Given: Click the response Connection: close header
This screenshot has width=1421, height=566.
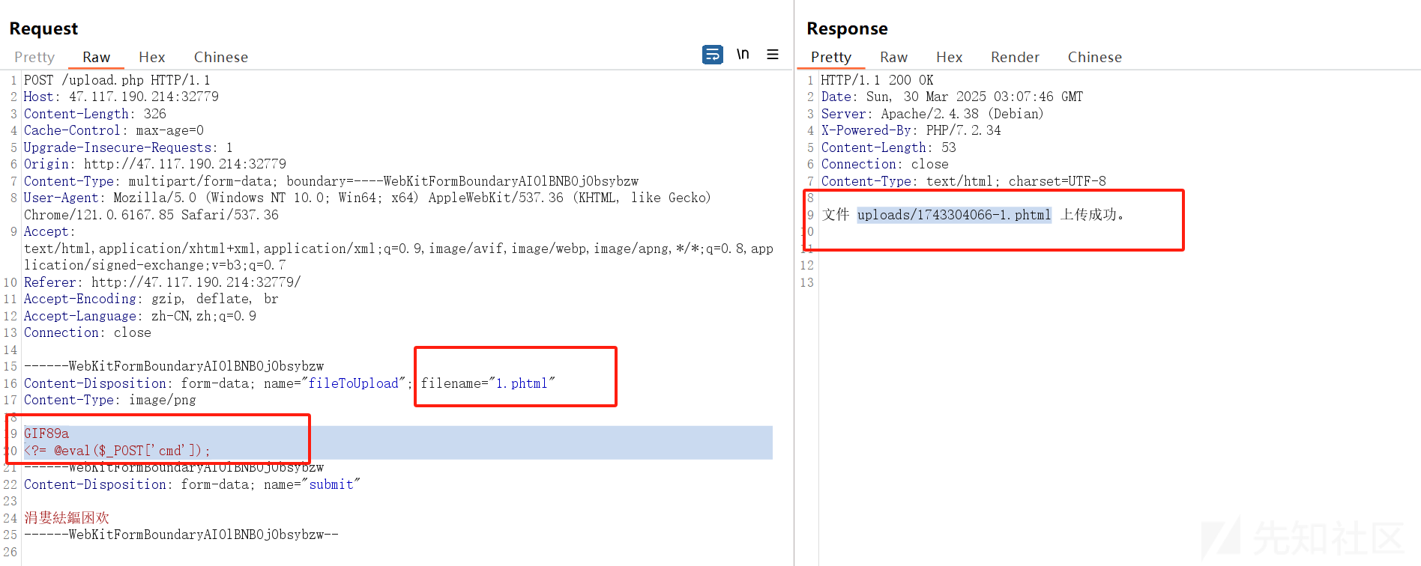Looking at the screenshot, I should [884, 164].
